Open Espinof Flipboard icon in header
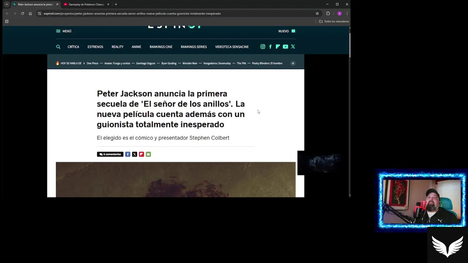468x263 pixels. tap(278, 46)
